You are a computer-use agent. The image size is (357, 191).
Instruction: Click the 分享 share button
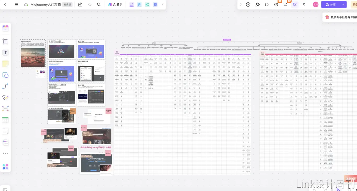click(331, 5)
